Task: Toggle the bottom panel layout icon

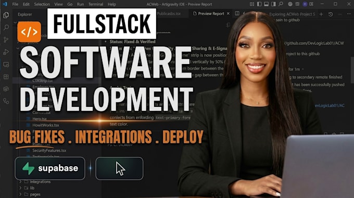Action: pyautogui.click(x=266, y=4)
